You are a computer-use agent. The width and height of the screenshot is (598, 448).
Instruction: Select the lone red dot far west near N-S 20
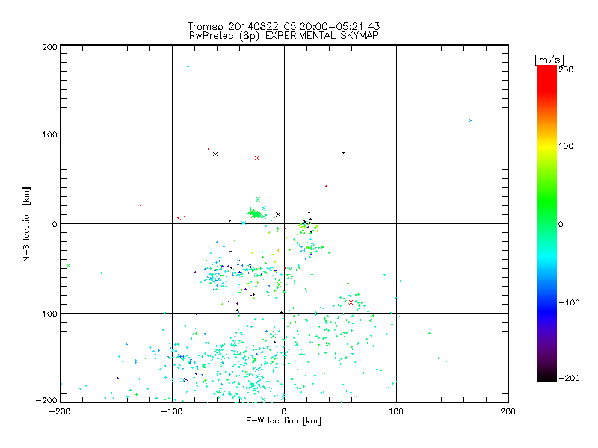[x=141, y=206]
